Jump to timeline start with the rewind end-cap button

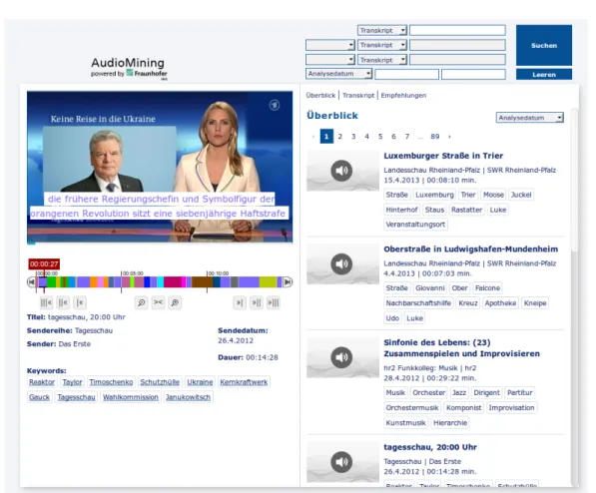coord(32,282)
